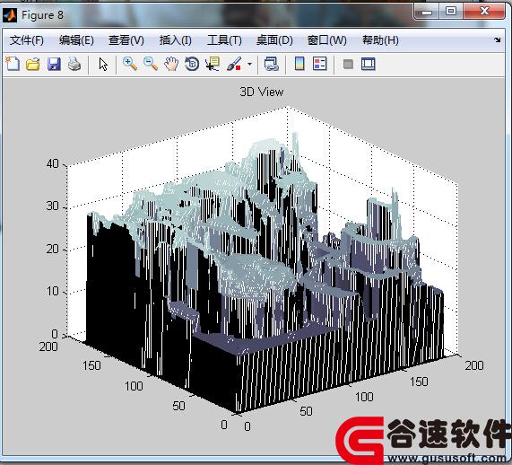Screen dimensions: 512x465
Task: Enable the Pan hand tool
Action: coord(171,64)
